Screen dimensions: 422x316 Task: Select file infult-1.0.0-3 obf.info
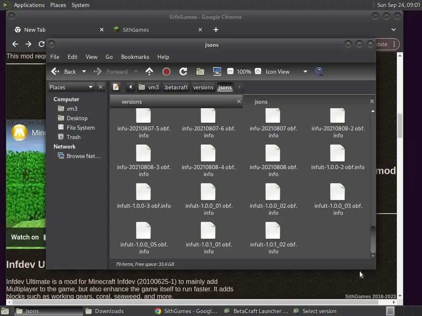(144, 197)
